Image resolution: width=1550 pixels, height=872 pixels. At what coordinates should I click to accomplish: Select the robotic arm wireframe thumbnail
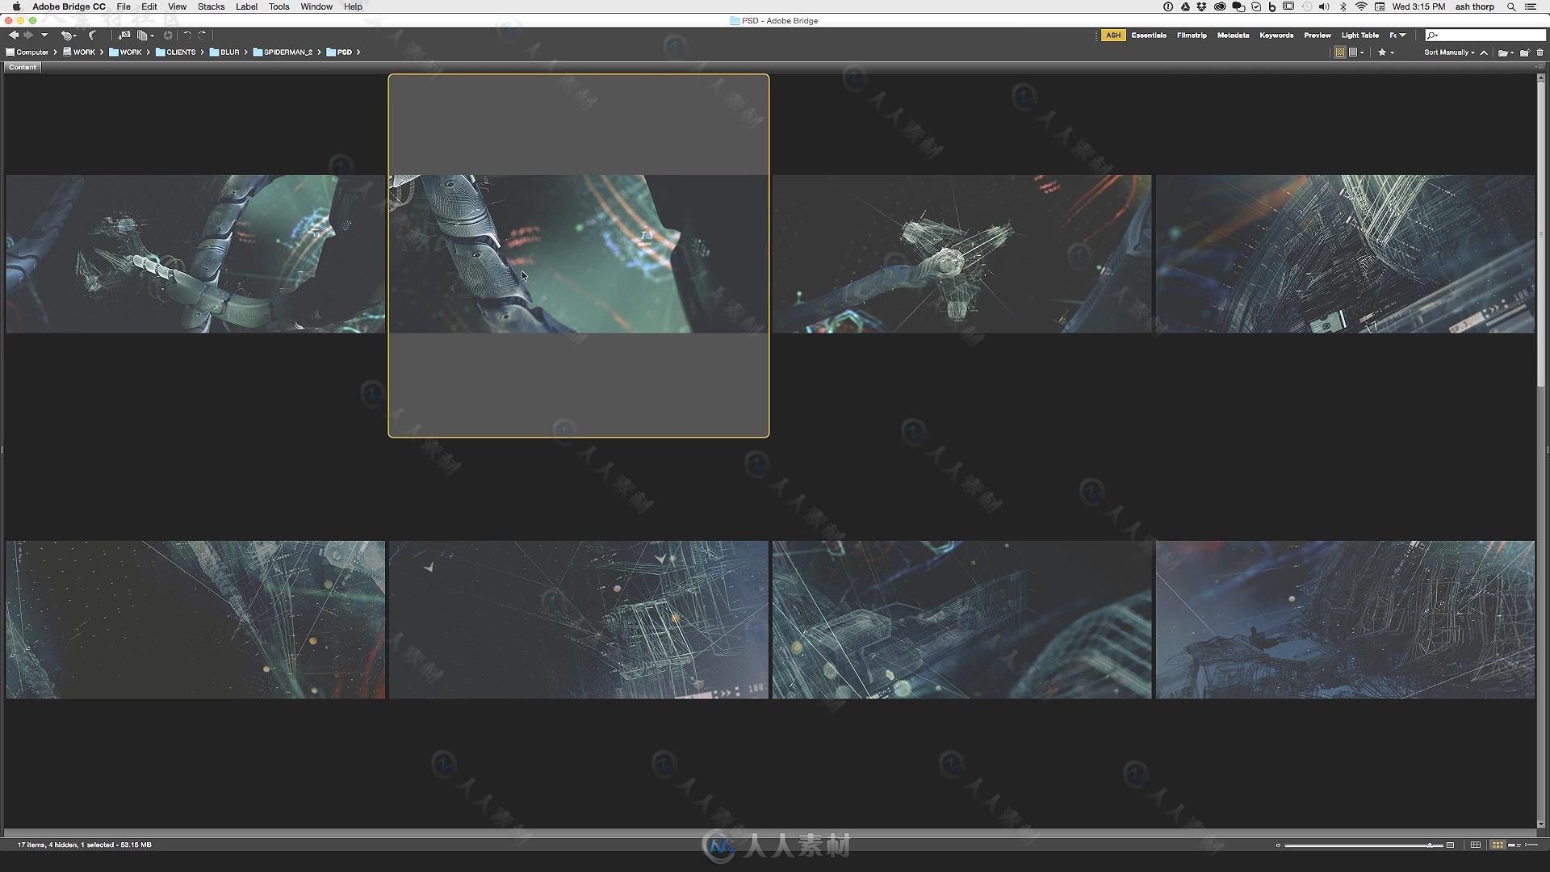pos(195,254)
